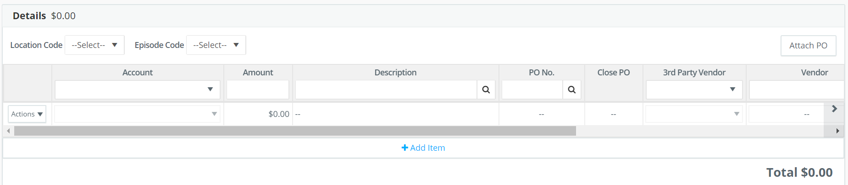The width and height of the screenshot is (848, 185).
Task: Click the Description search magnifier icon
Action: (x=486, y=90)
